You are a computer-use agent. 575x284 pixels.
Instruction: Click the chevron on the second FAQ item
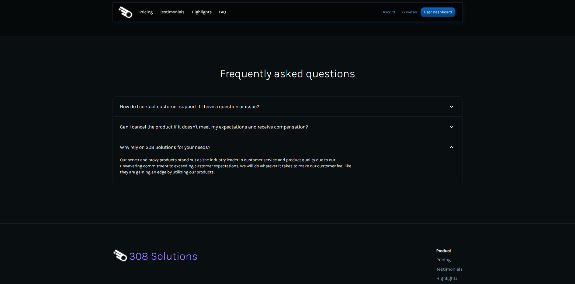pos(452,127)
